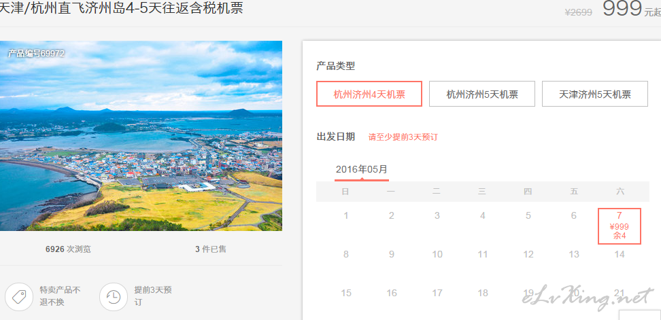
Task: Select 杭州济州5天机票 product type
Action: [482, 94]
